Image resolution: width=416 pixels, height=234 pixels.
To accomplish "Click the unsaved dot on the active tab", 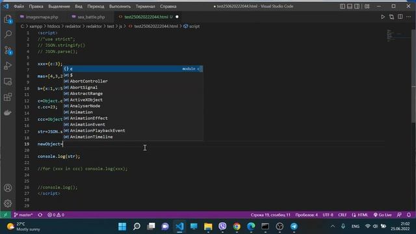I will (x=177, y=17).
